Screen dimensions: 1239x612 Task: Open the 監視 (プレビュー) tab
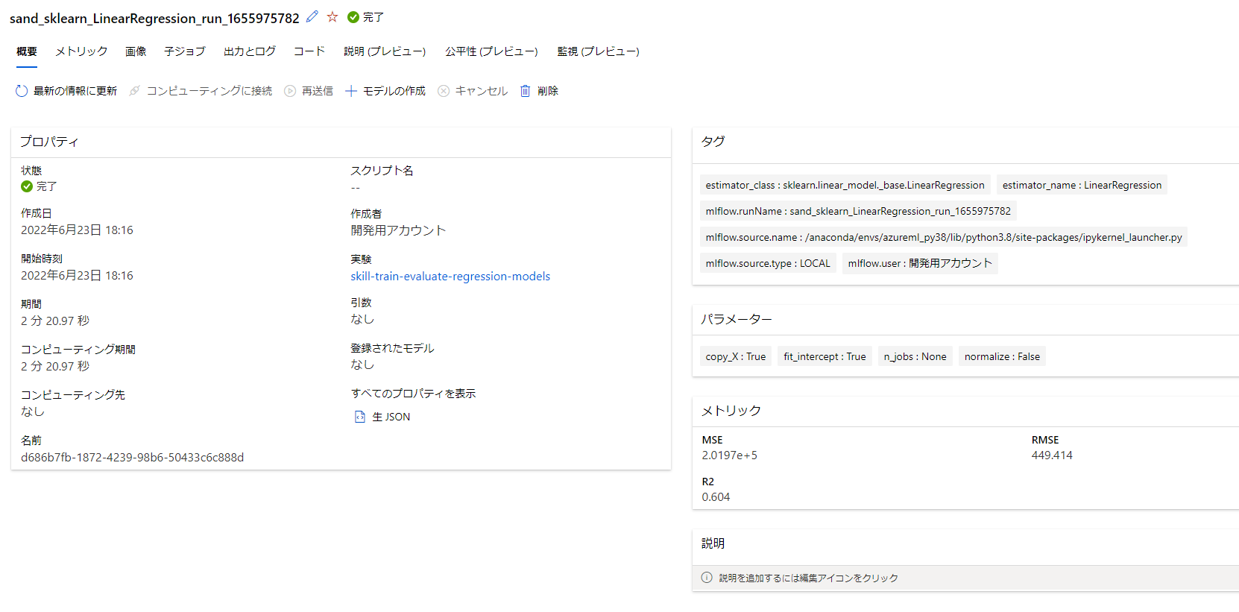tap(599, 51)
